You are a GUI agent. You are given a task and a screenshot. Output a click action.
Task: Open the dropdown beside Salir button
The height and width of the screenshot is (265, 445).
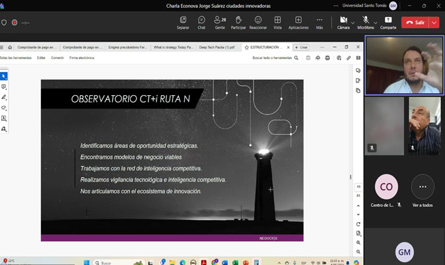pyautogui.click(x=434, y=22)
